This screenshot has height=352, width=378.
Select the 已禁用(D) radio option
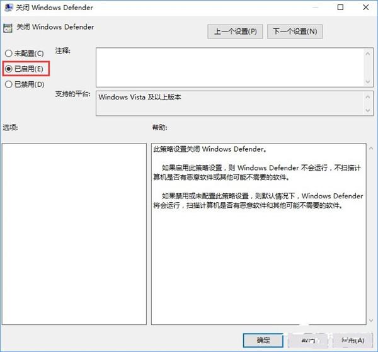25,84
